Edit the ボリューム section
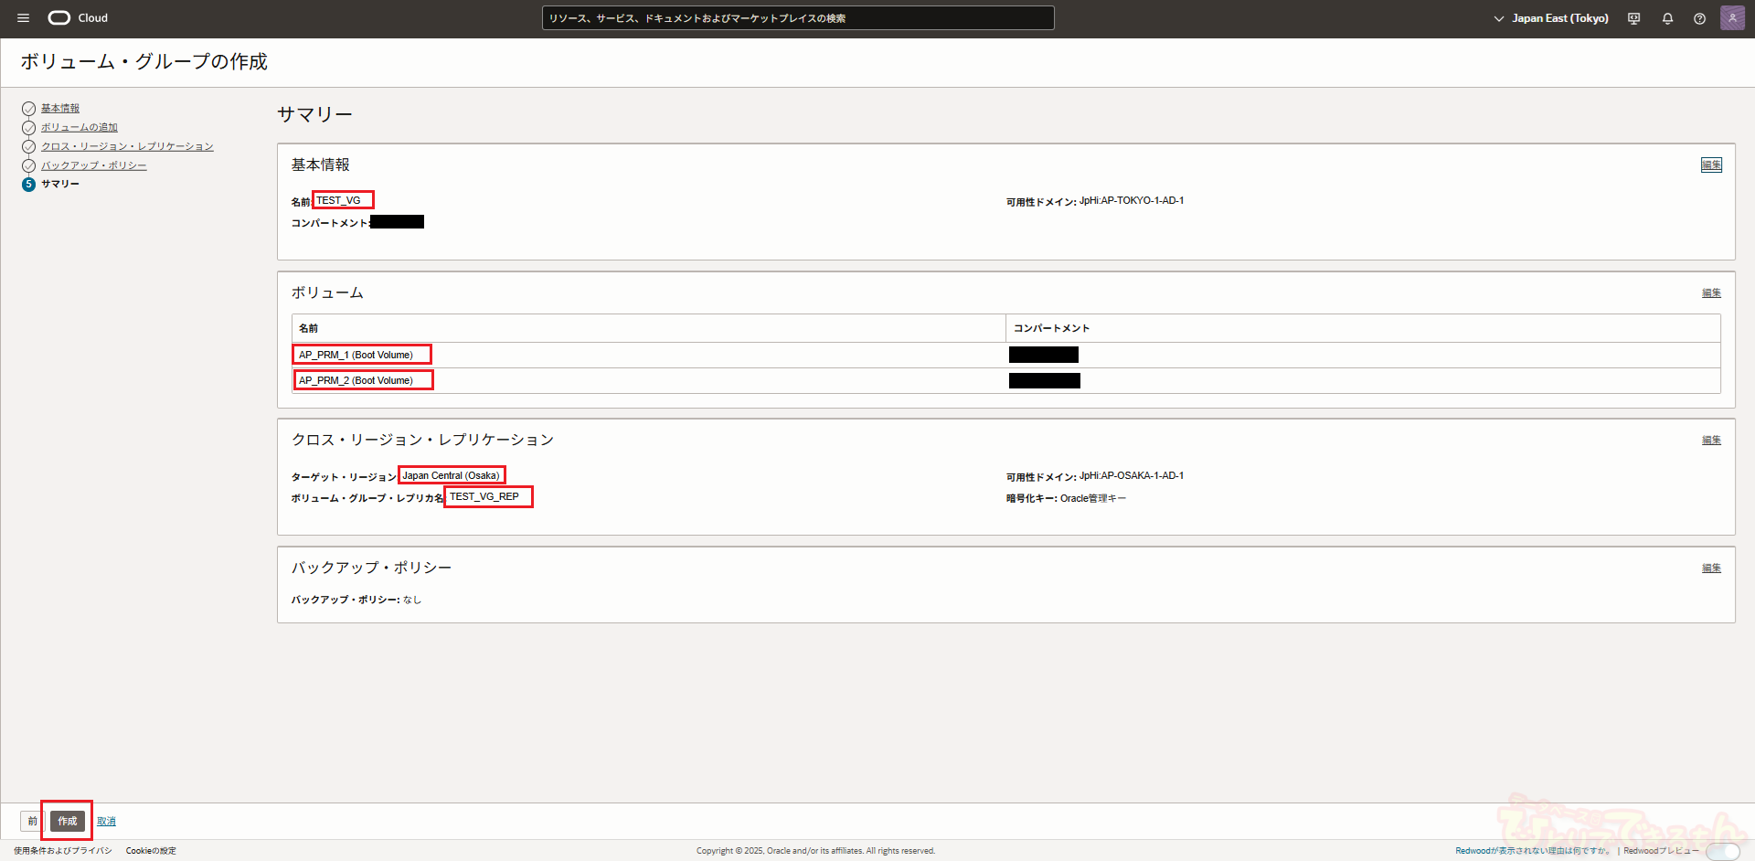The width and height of the screenshot is (1755, 861). (1711, 293)
